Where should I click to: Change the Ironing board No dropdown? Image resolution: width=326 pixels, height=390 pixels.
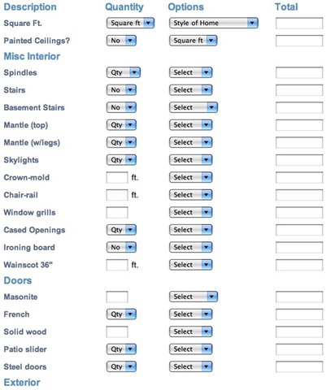pos(121,247)
